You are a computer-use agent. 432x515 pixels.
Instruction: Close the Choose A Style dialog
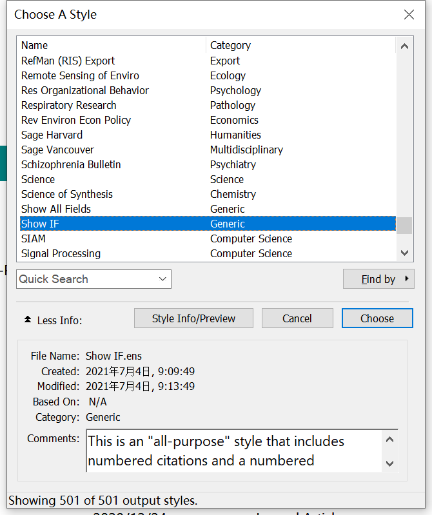409,15
